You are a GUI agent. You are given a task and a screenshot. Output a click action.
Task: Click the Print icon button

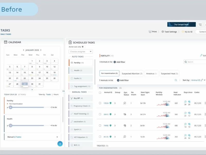click(150, 32)
